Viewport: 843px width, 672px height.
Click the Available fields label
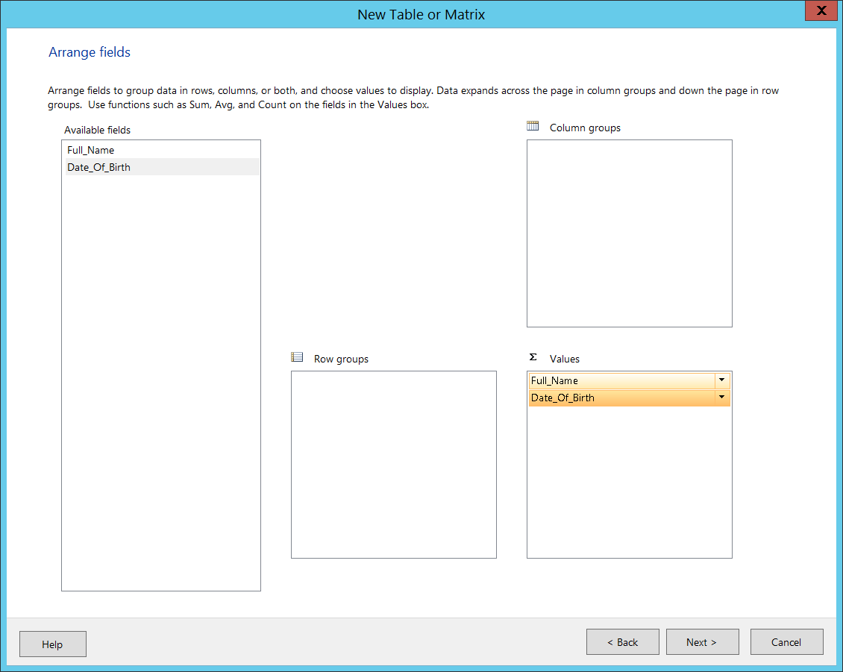[x=97, y=130]
